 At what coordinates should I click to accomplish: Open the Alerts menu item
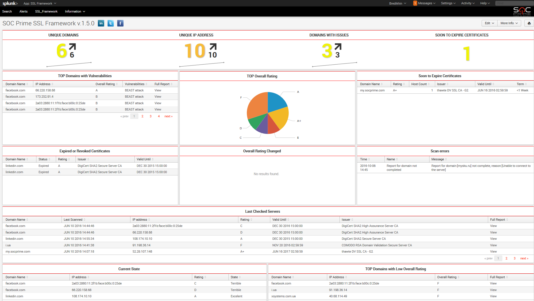tap(23, 11)
